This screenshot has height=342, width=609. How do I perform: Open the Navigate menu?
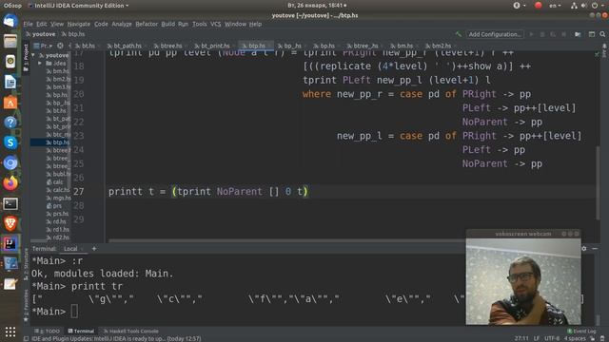click(78, 24)
